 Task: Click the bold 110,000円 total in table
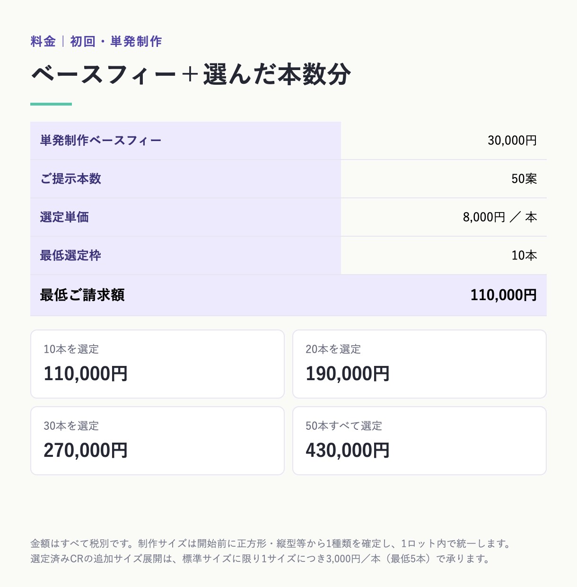pyautogui.click(x=504, y=295)
